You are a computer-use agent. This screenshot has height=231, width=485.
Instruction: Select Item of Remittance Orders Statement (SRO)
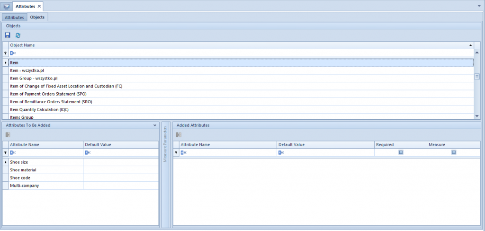[241, 102]
